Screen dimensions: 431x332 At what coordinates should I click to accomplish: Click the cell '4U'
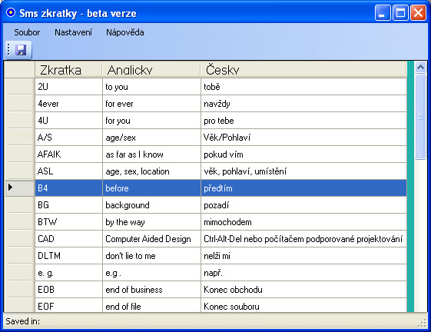tap(68, 121)
